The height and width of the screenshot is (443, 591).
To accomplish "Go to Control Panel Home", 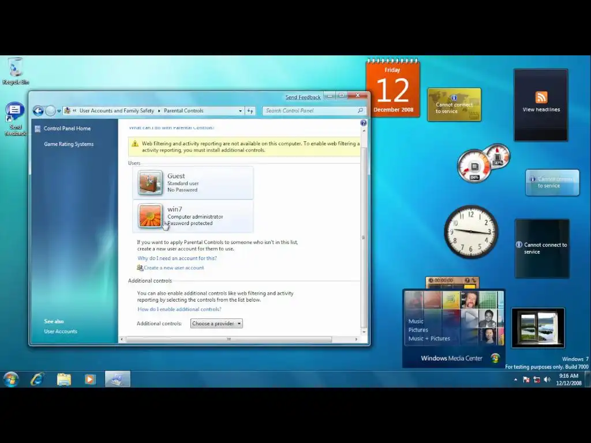I will coord(67,129).
